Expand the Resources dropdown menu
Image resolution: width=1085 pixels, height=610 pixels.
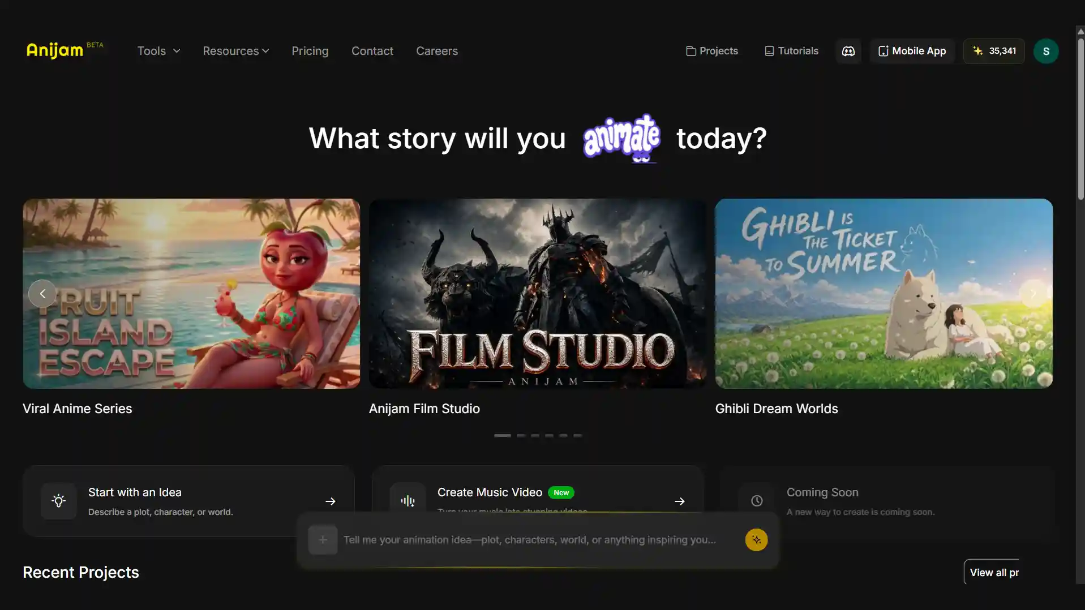[x=235, y=51]
